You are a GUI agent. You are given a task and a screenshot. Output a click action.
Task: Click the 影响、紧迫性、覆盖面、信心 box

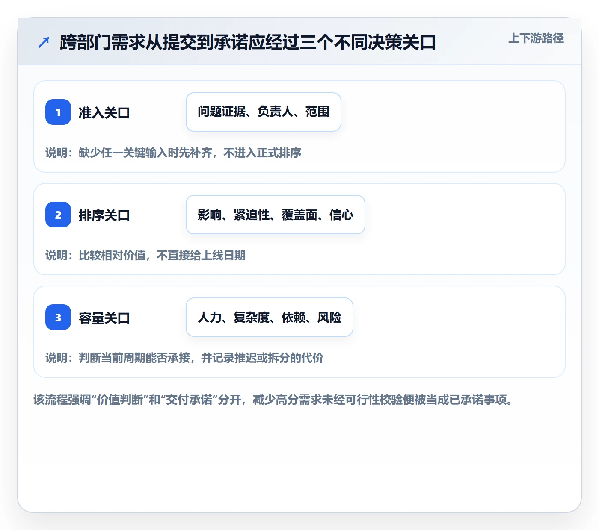coord(276,215)
